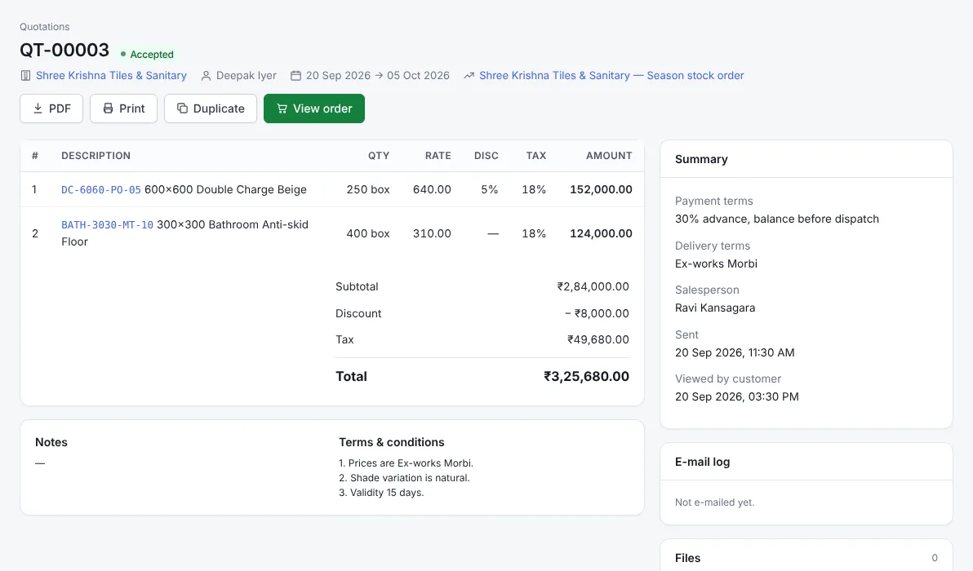
Task: Open the Shree Krishna Tiles & Sanitary customer link
Action: coord(111,76)
